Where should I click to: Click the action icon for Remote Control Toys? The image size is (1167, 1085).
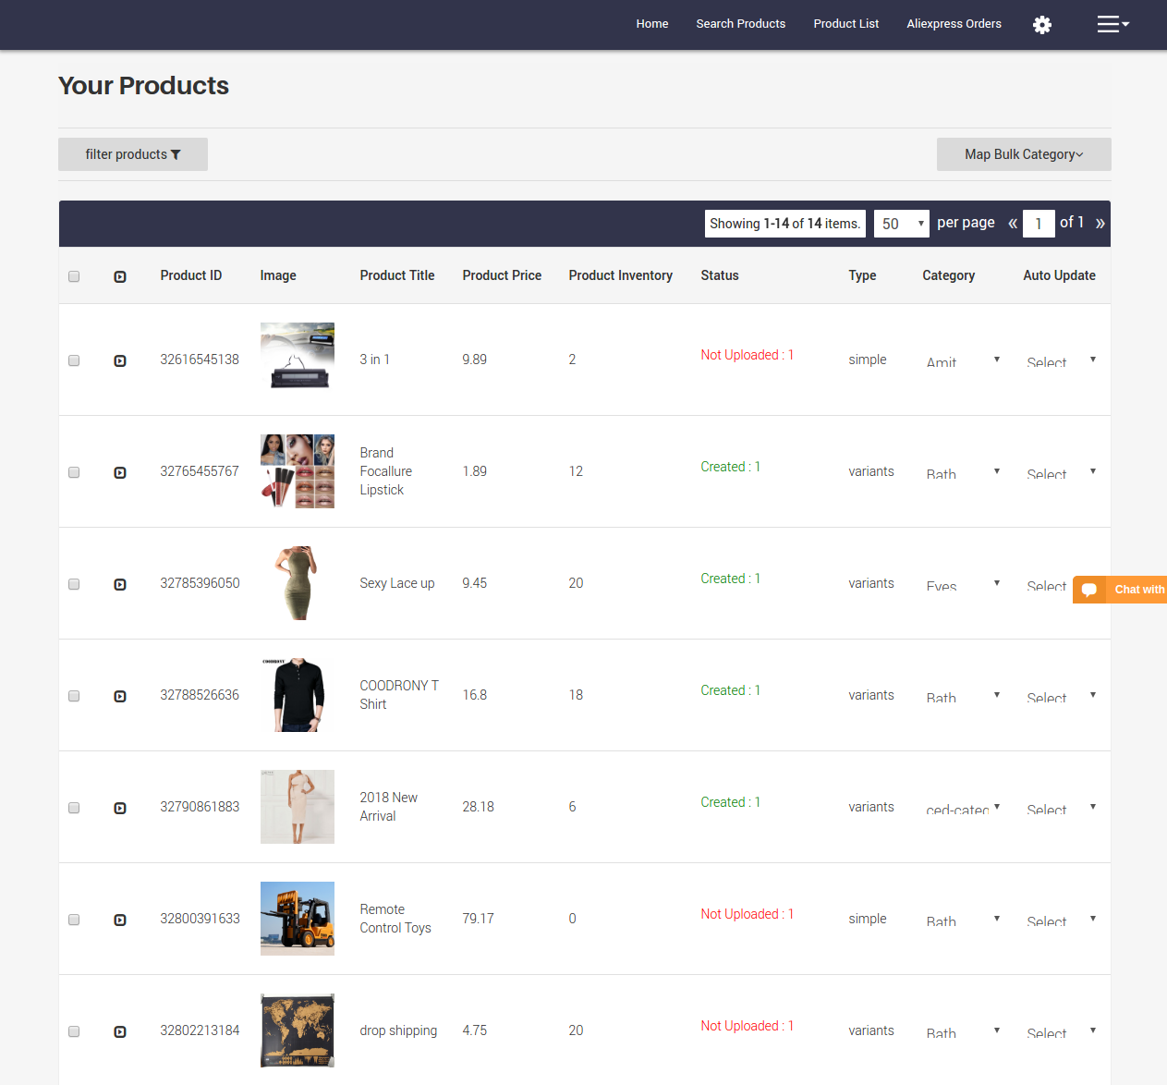[x=120, y=920]
